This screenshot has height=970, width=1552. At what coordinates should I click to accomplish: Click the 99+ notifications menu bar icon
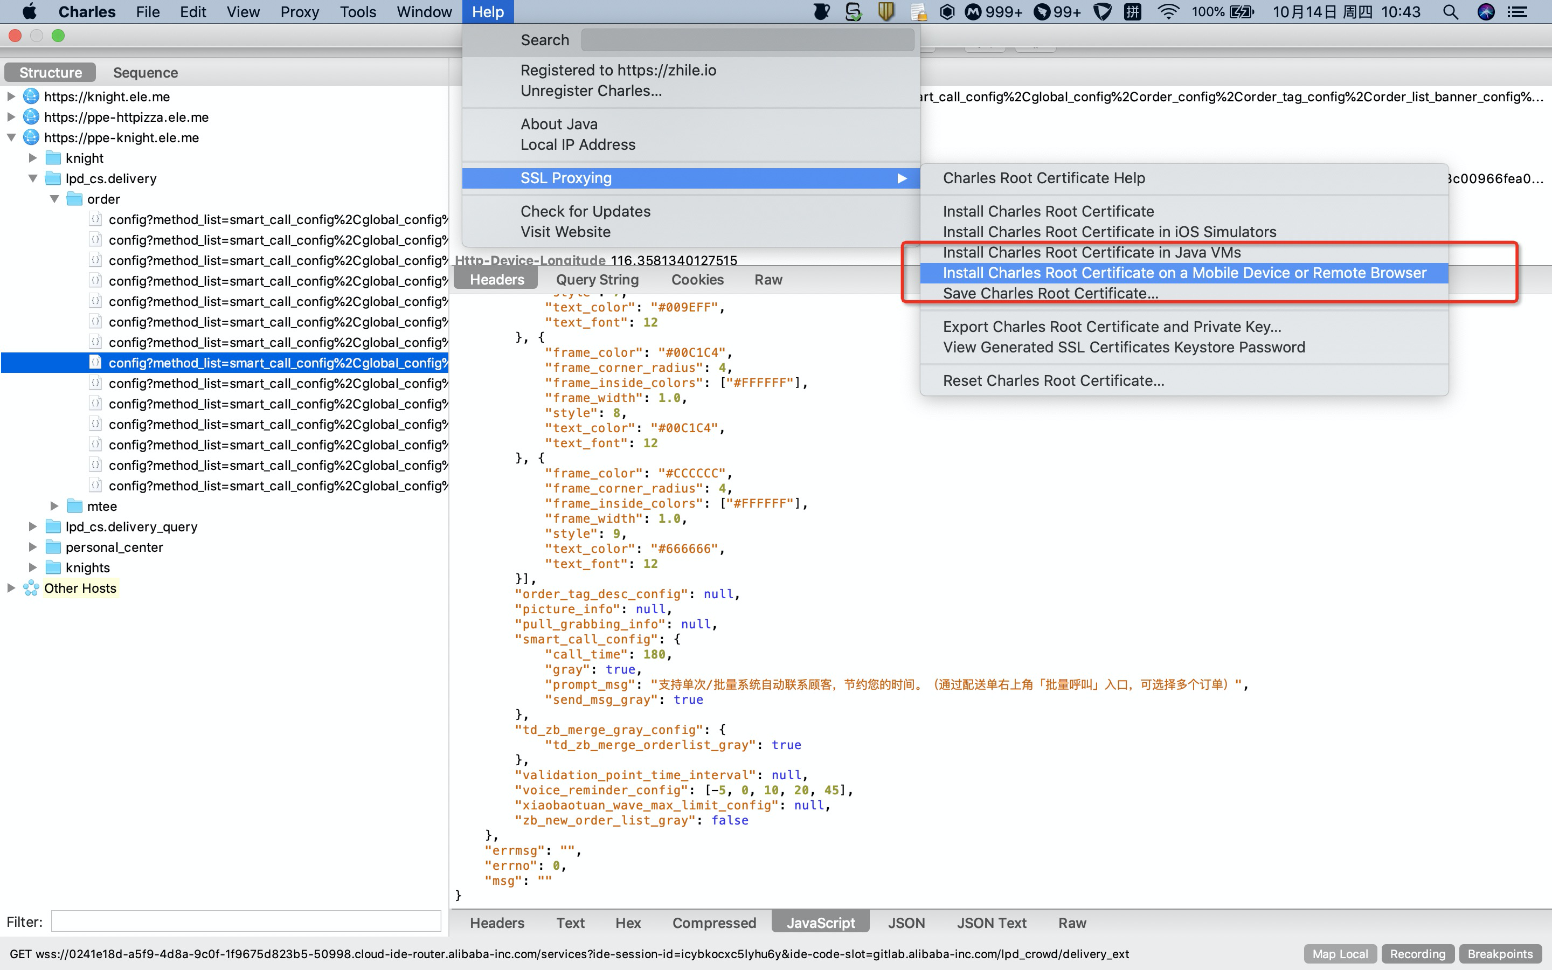click(1057, 11)
